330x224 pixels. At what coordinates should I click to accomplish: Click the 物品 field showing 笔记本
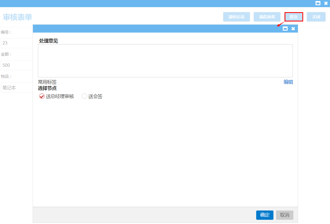point(17,88)
